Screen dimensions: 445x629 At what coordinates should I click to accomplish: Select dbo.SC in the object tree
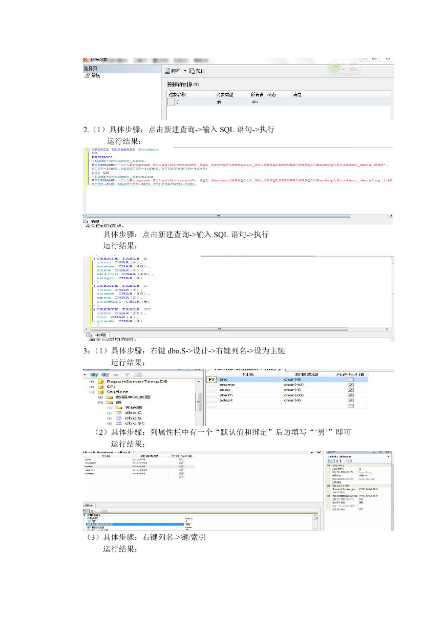(135, 423)
